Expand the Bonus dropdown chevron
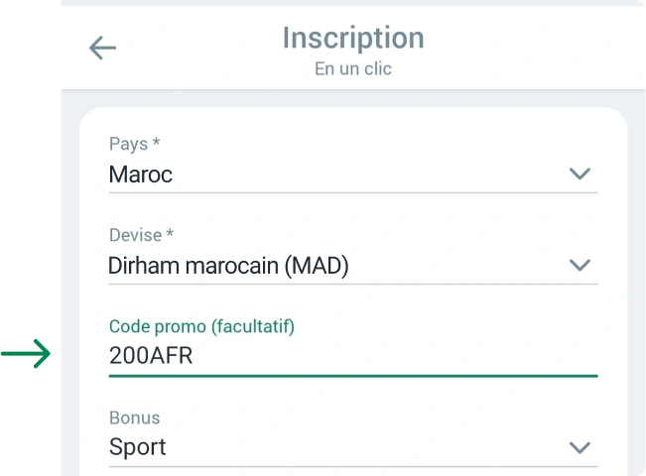This screenshot has height=476, width=646. 580,447
